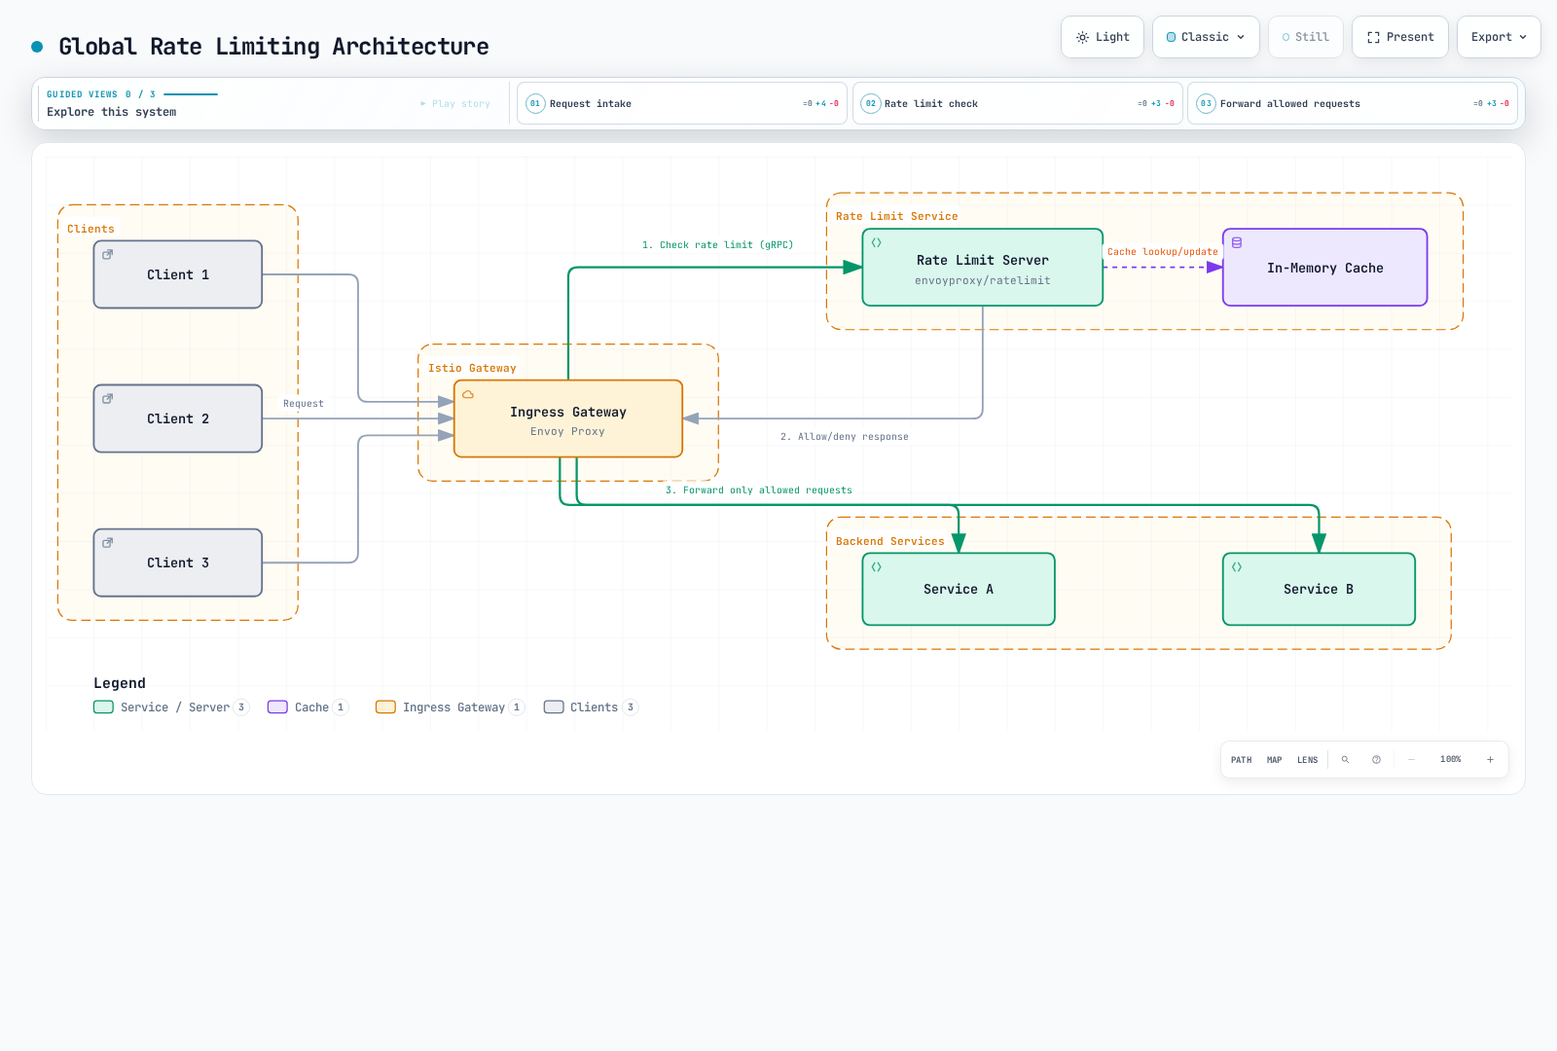This screenshot has height=1051, width=1557.
Task: Zoom in with the plus icon
Action: pos(1490,760)
